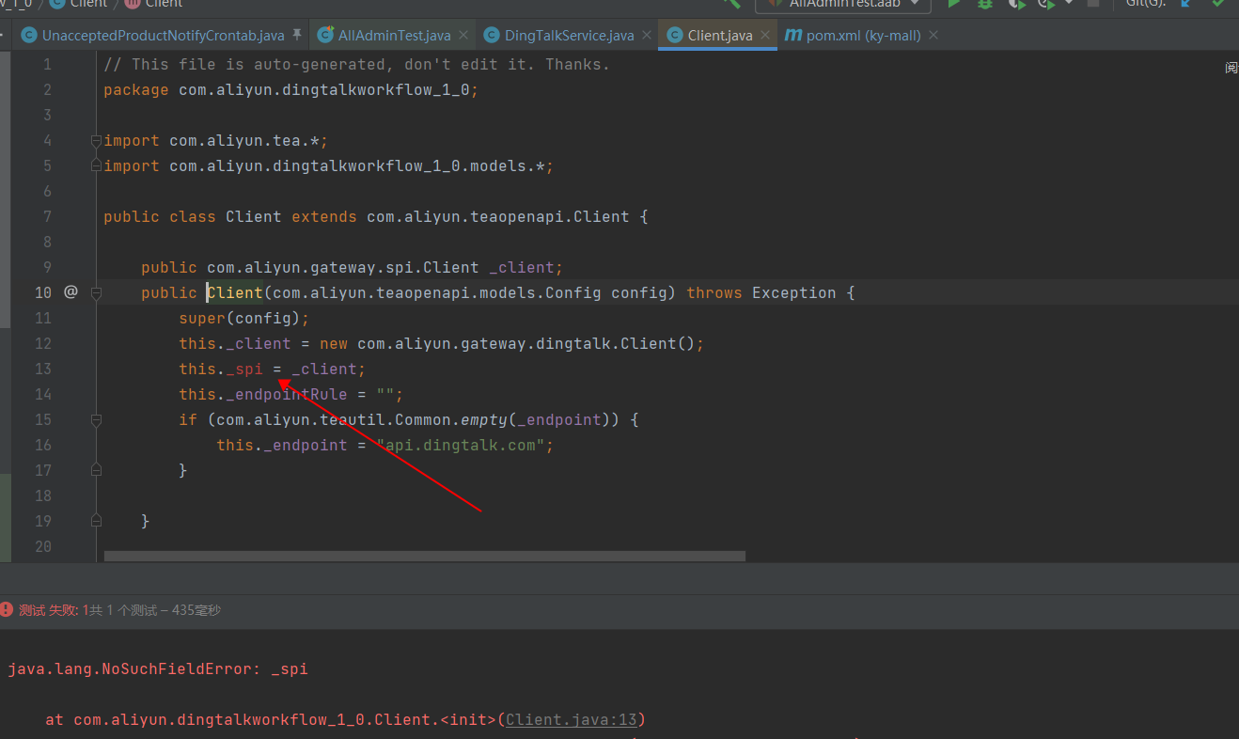Click the 'empty' method call on line 15
Screen dimensions: 1239x739
click(484, 420)
